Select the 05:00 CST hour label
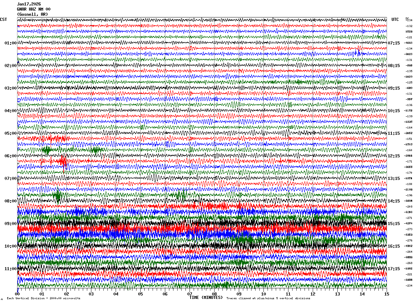Viewport: 414px width, 303px height. click(11, 133)
